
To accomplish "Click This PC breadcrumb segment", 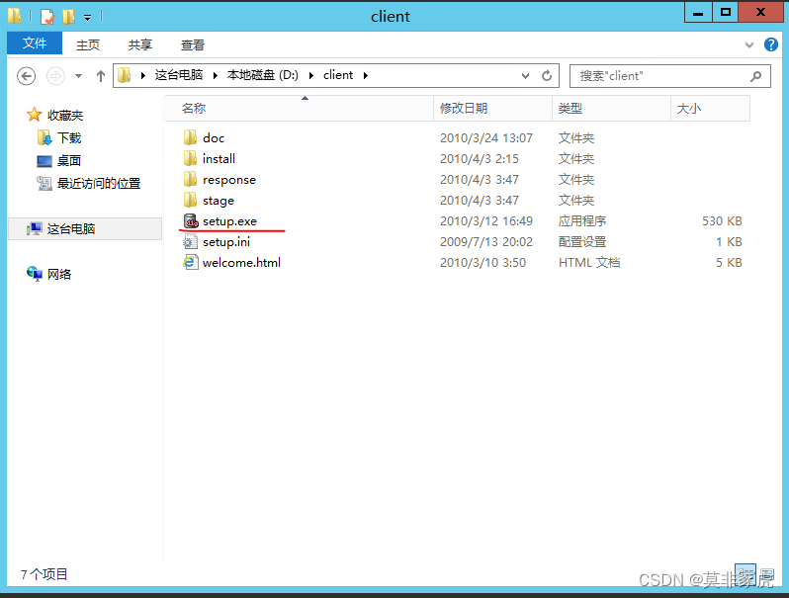I will click(179, 75).
